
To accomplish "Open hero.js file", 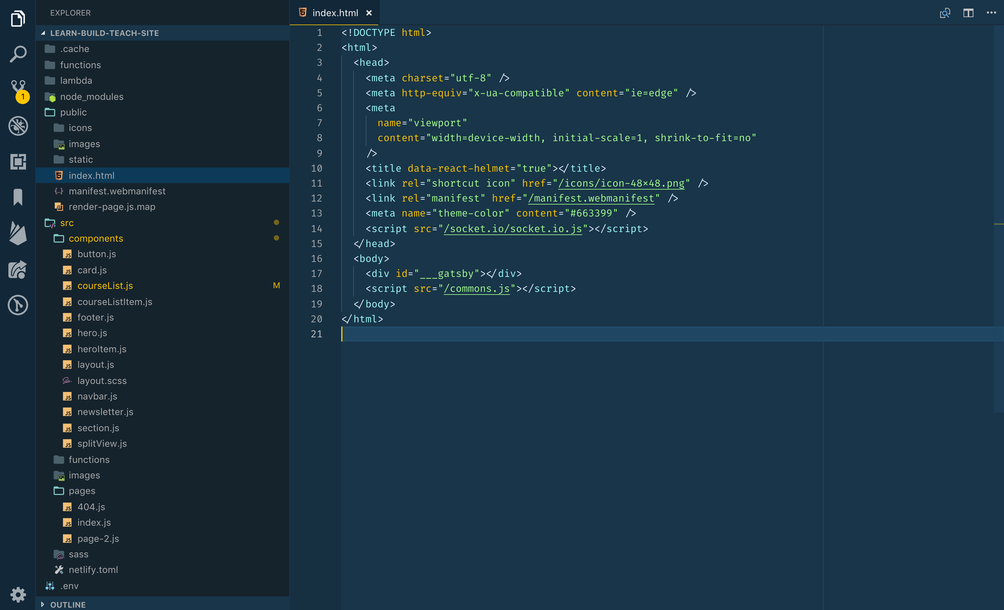I will click(x=163, y=333).
